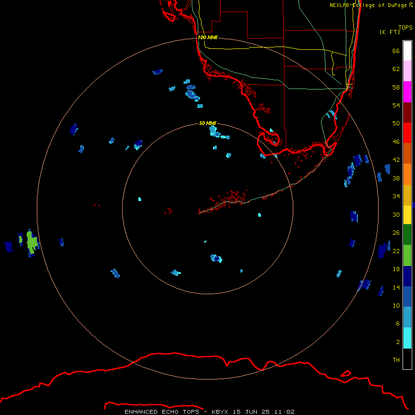This screenshot has width=415, height=415.
Task: Click the '34' scale value
Action: click(396, 196)
